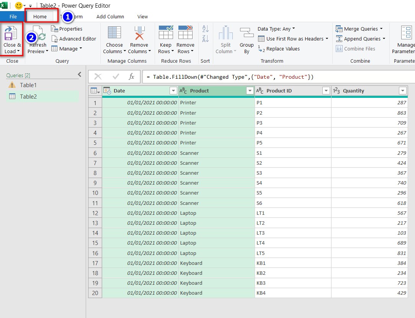Viewport: 415px width, 318px height.
Task: Click the Remove Rows icon
Action: point(186,33)
